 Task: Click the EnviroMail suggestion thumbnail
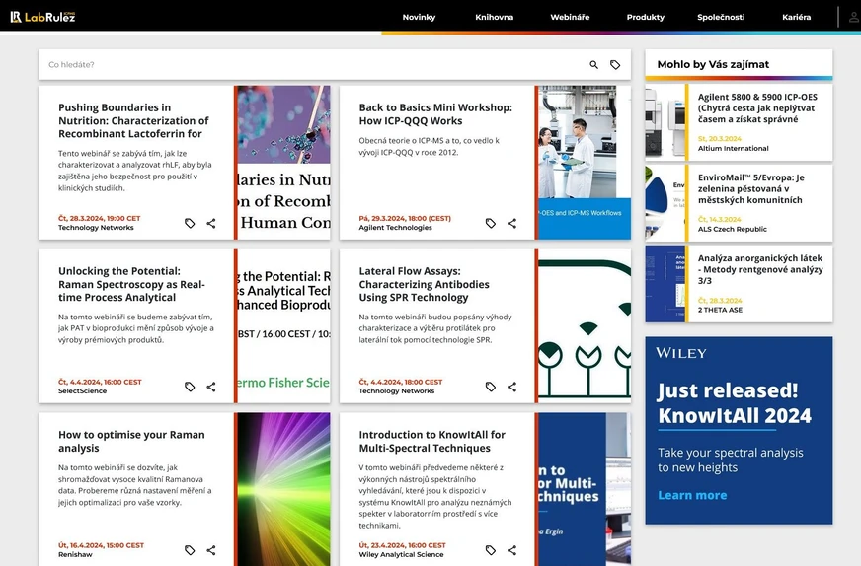665,203
